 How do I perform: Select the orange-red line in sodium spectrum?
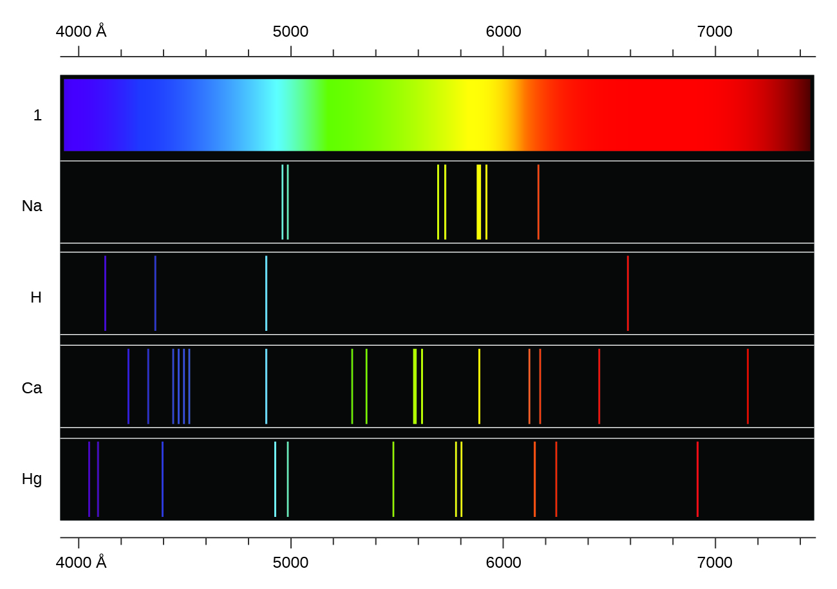[538, 202]
